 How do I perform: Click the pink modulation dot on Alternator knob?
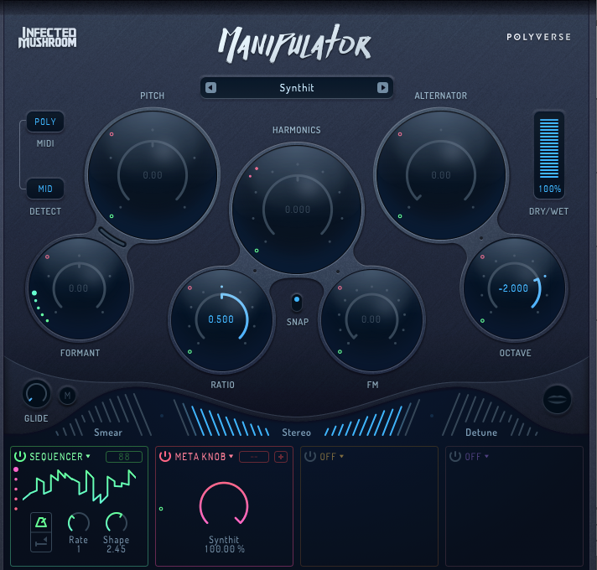400,134
